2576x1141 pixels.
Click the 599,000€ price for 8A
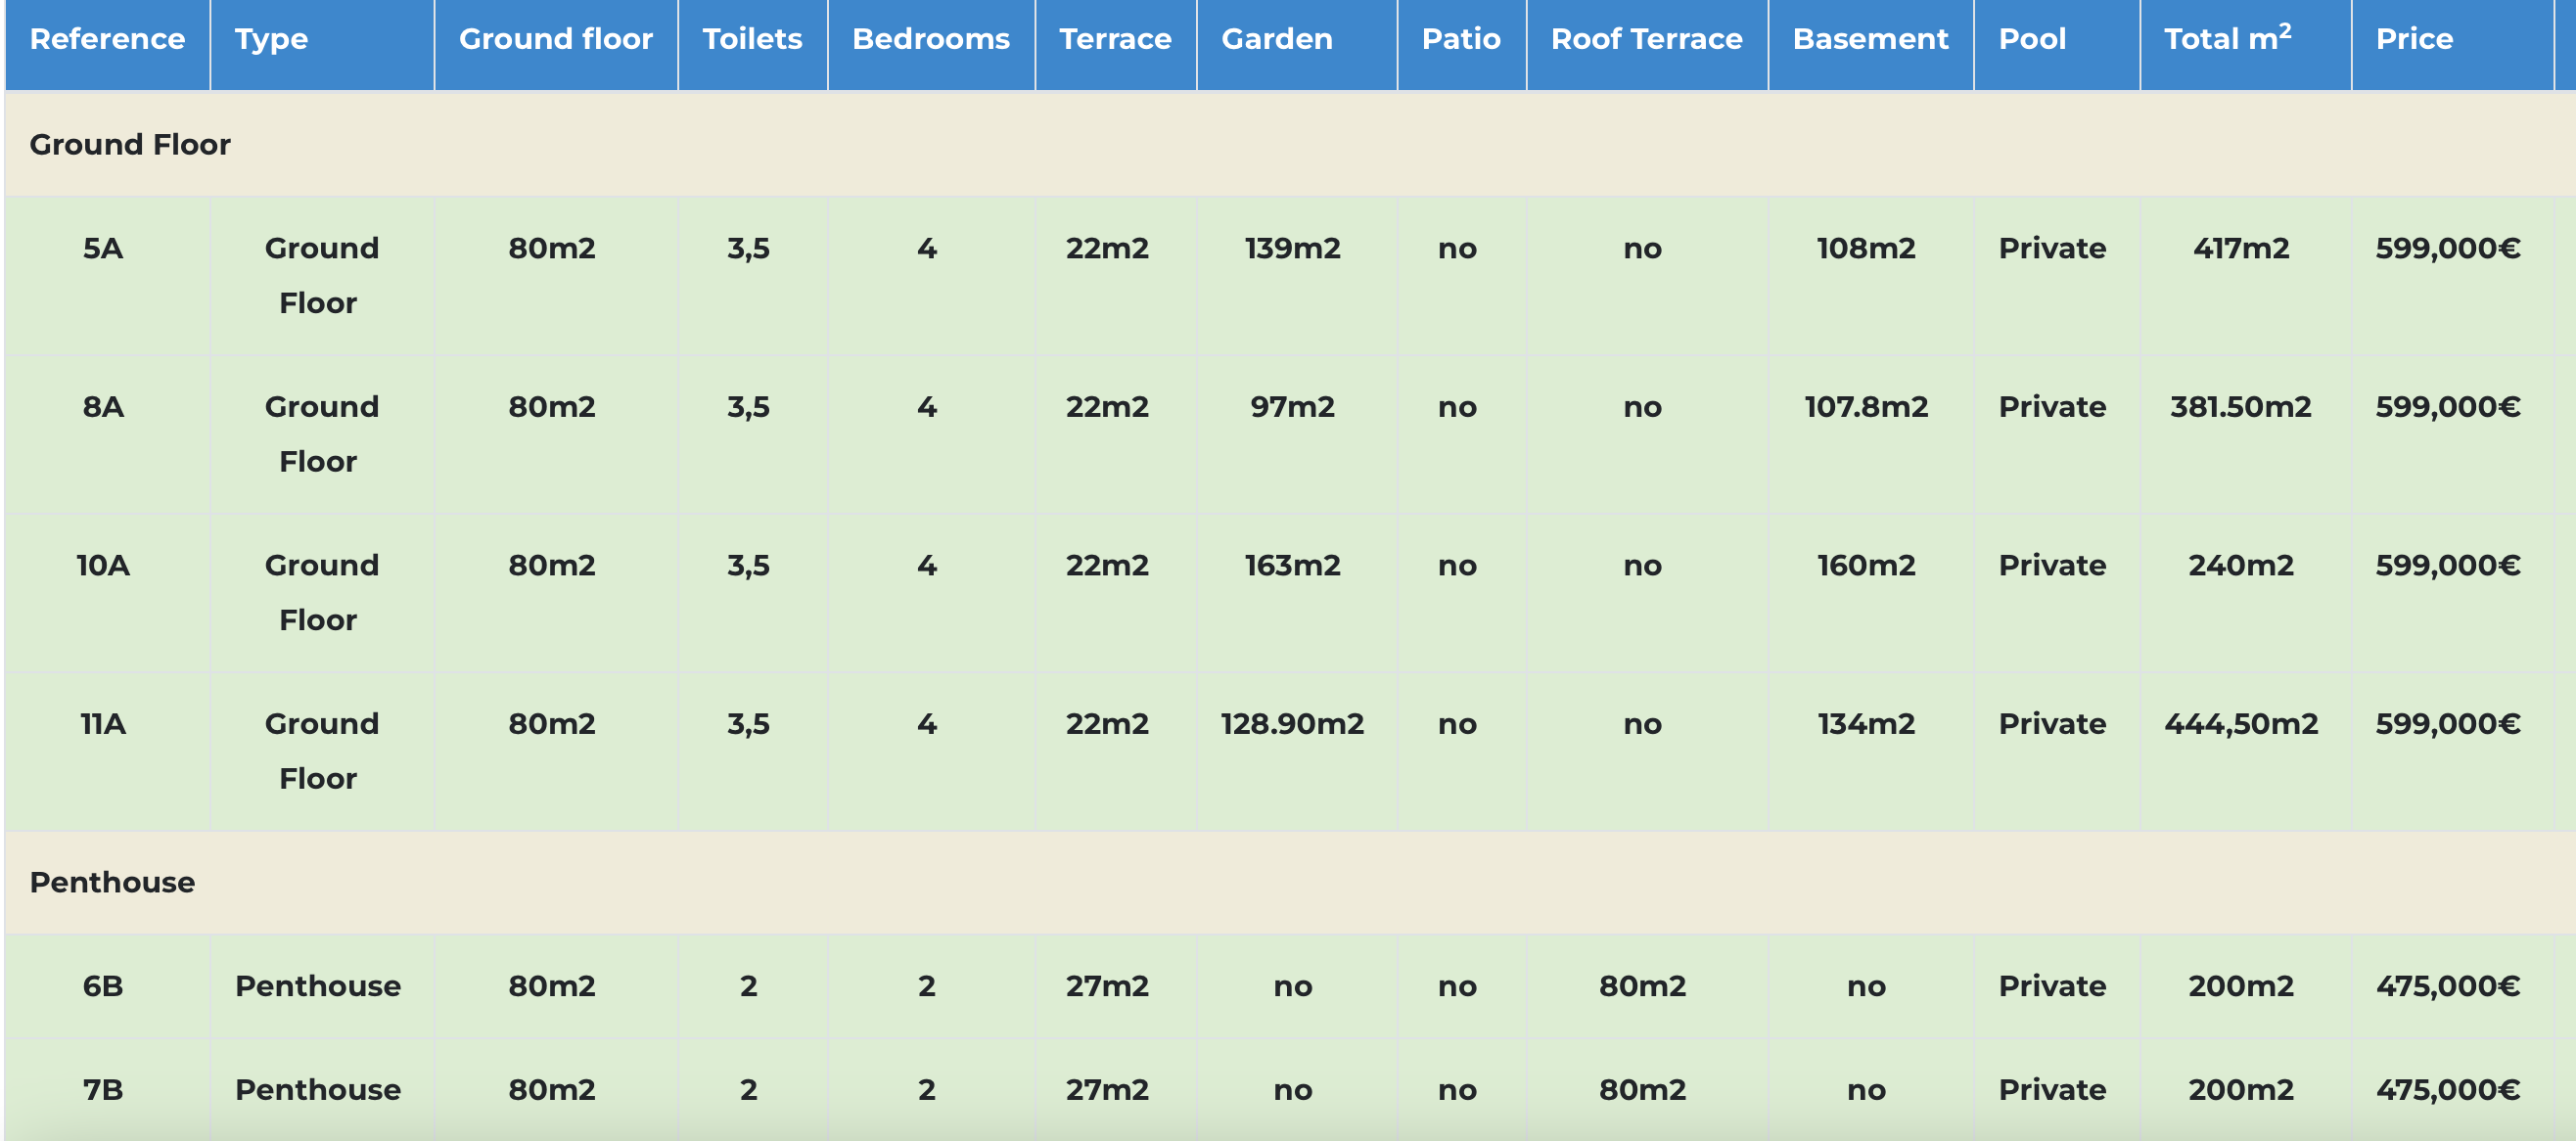(x=2448, y=407)
